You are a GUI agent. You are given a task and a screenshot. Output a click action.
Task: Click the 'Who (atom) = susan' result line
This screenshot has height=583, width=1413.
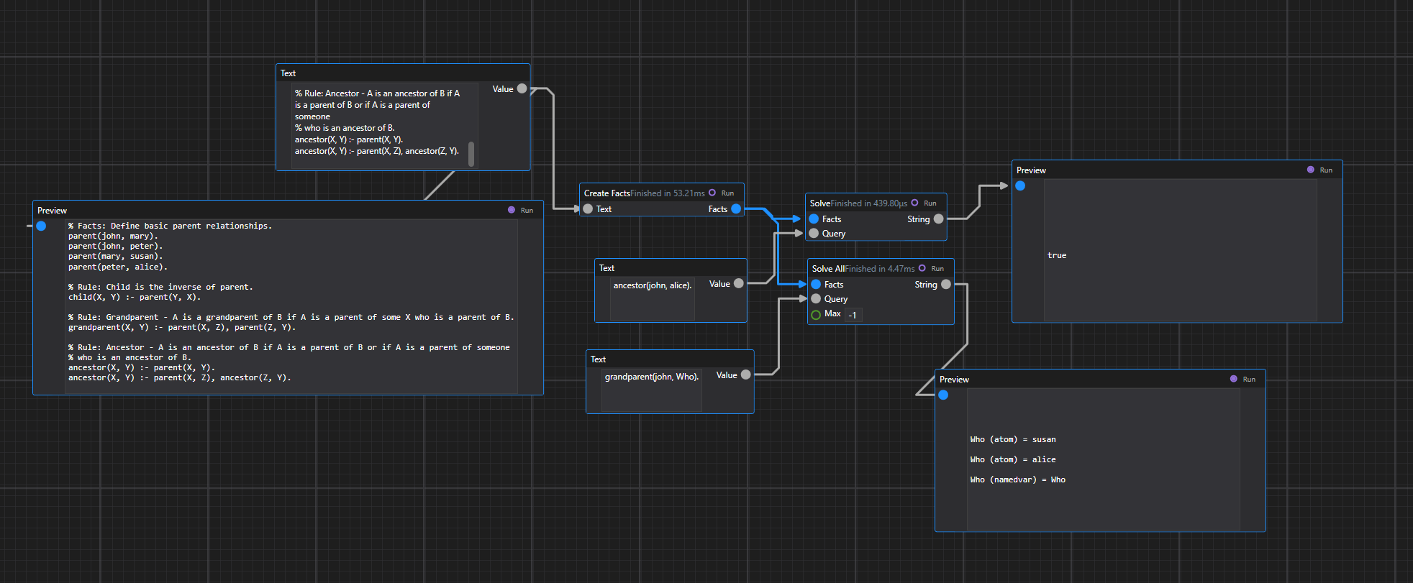pos(1013,439)
